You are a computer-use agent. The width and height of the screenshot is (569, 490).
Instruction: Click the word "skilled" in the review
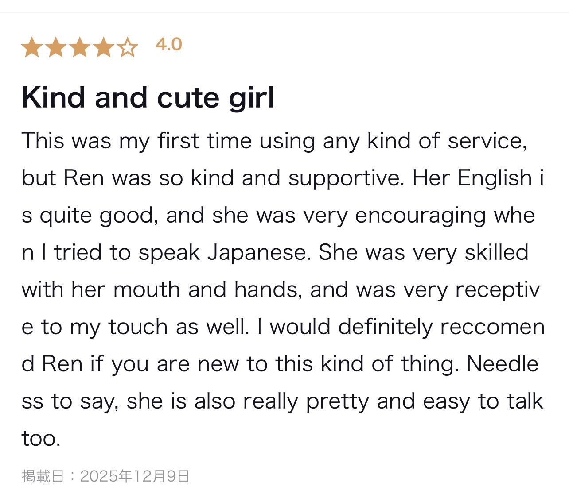496,252
